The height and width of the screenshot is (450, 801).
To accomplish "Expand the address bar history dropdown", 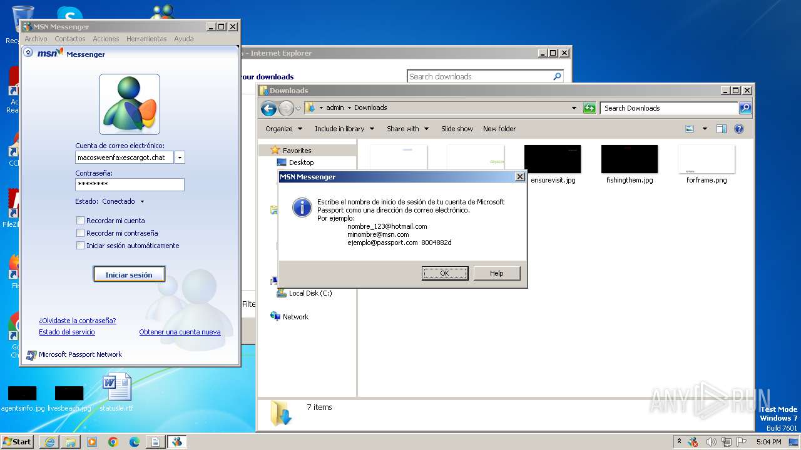I will pyautogui.click(x=574, y=108).
